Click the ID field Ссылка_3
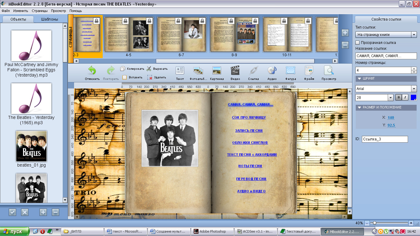 tap(385, 139)
